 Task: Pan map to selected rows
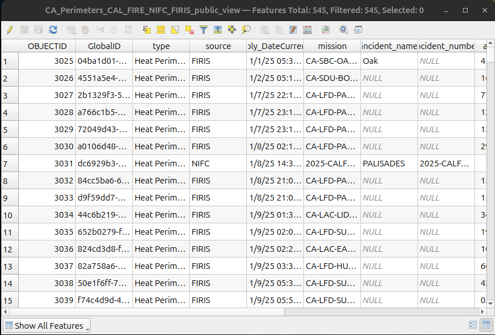tap(232, 30)
